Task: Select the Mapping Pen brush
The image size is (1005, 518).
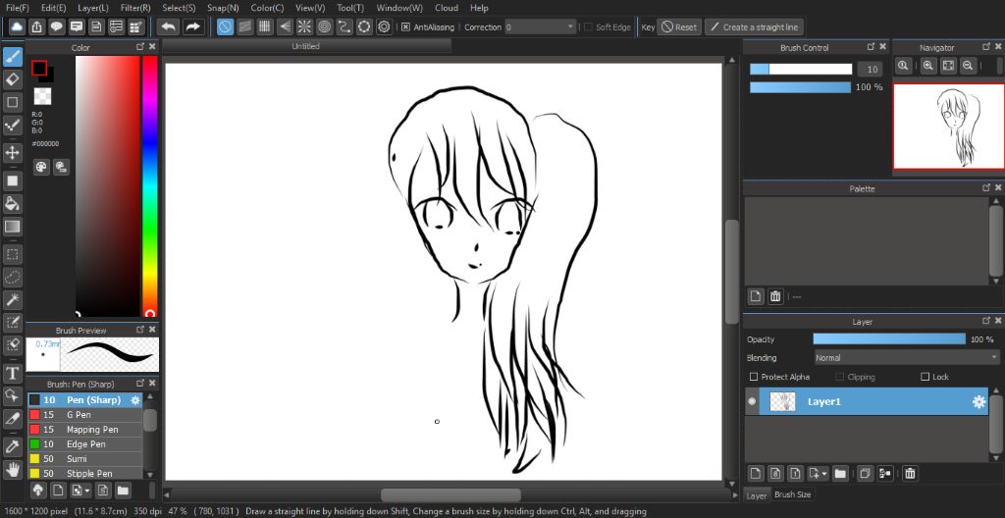Action: (84, 430)
